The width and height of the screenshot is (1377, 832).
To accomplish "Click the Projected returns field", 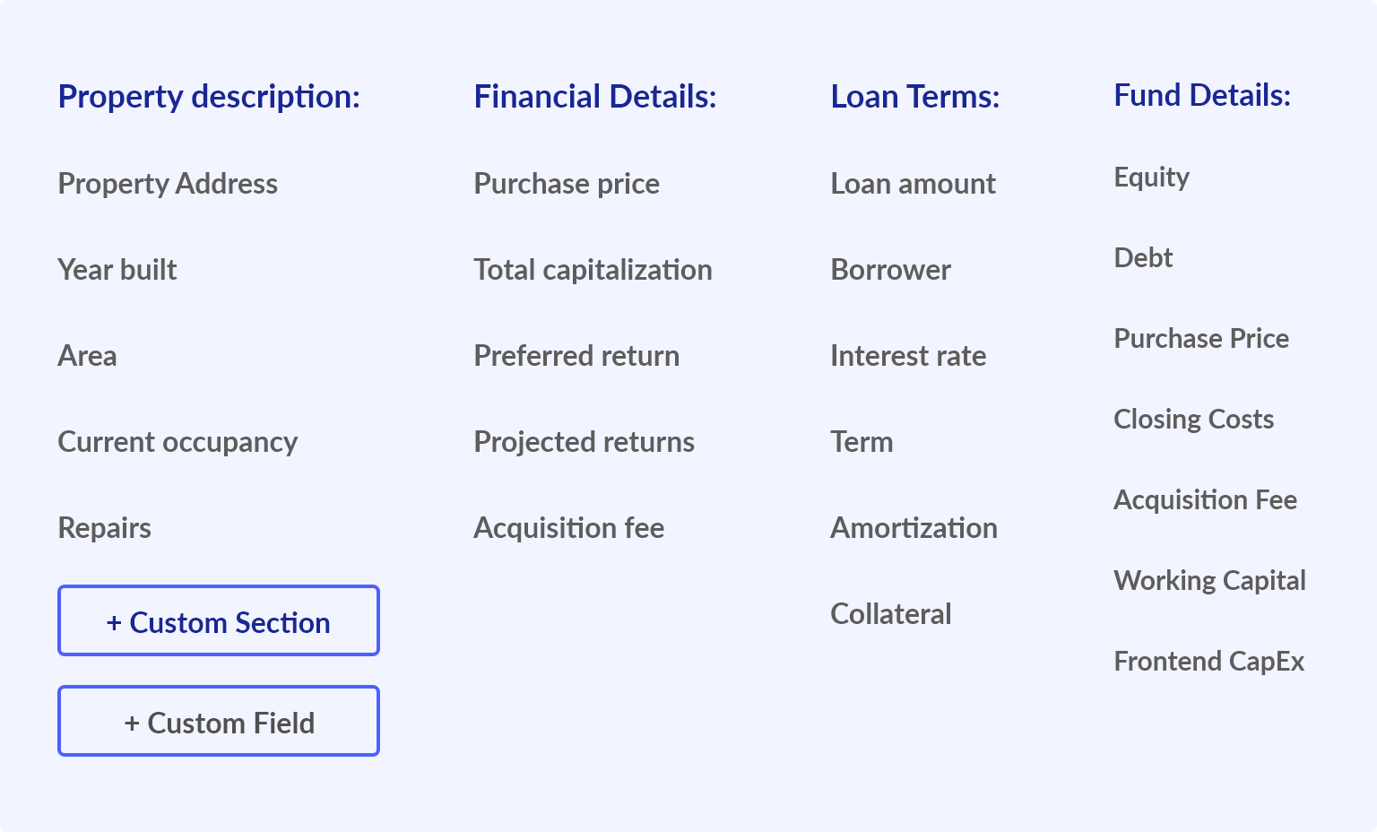I will click(584, 442).
